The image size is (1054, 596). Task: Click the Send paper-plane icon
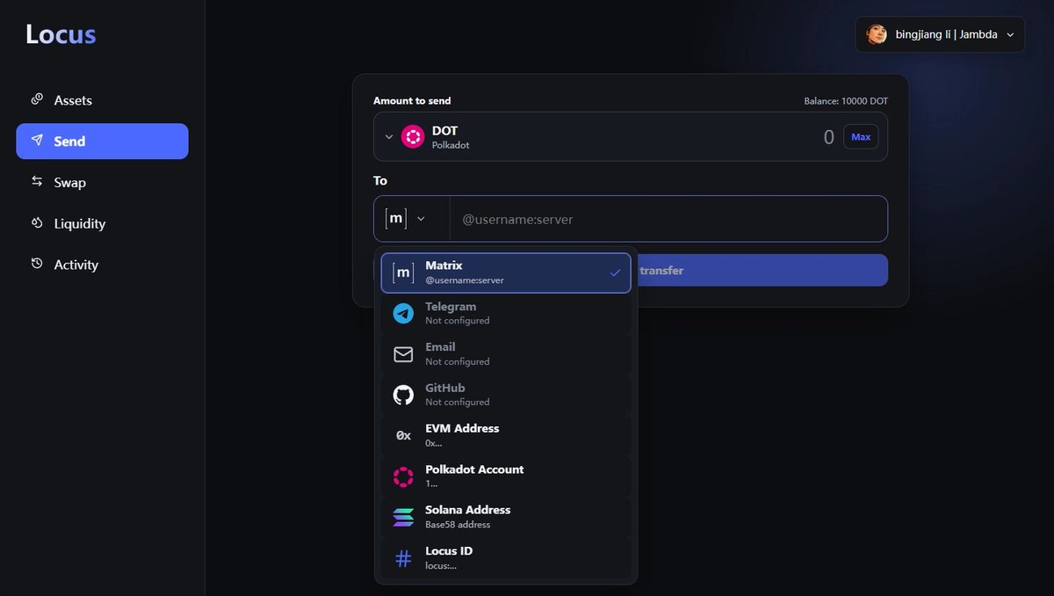(x=37, y=141)
